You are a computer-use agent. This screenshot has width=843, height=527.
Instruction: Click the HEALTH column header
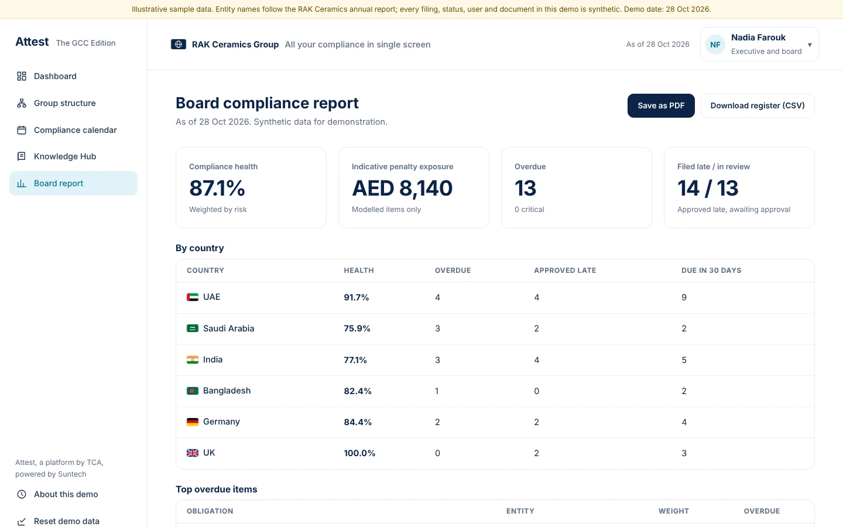[x=359, y=271]
